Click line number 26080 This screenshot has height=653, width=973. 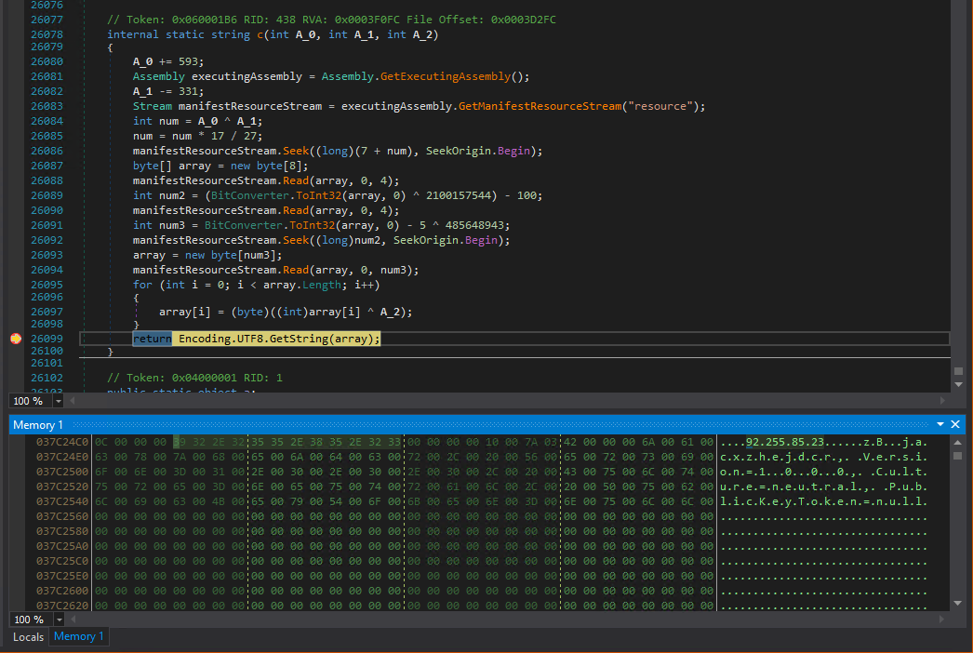[x=47, y=61]
